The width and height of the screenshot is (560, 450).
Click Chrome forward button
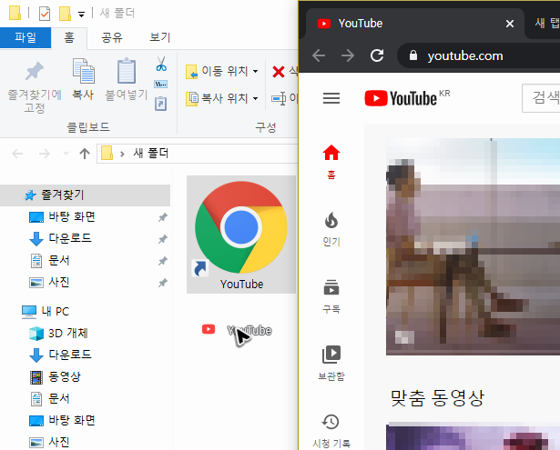(348, 55)
